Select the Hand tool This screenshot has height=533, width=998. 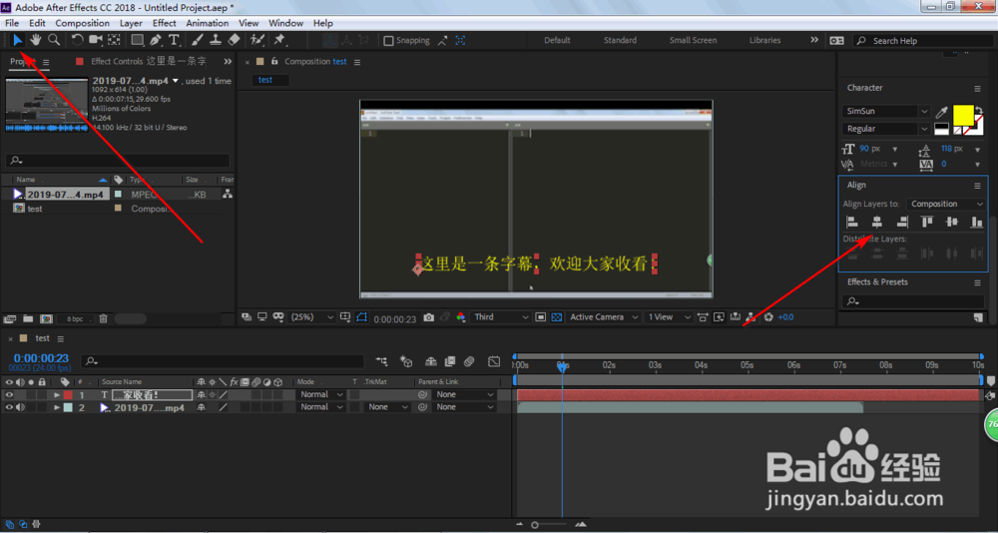[x=36, y=40]
